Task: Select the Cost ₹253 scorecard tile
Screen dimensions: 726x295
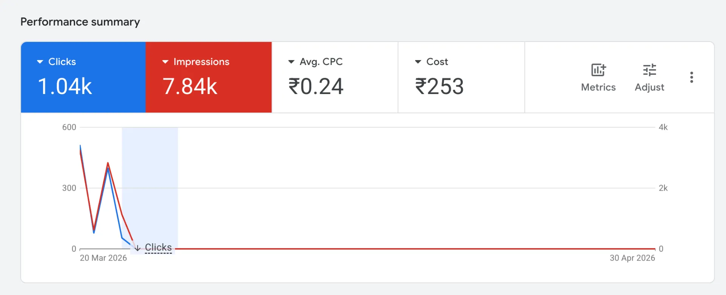Action: pos(461,77)
